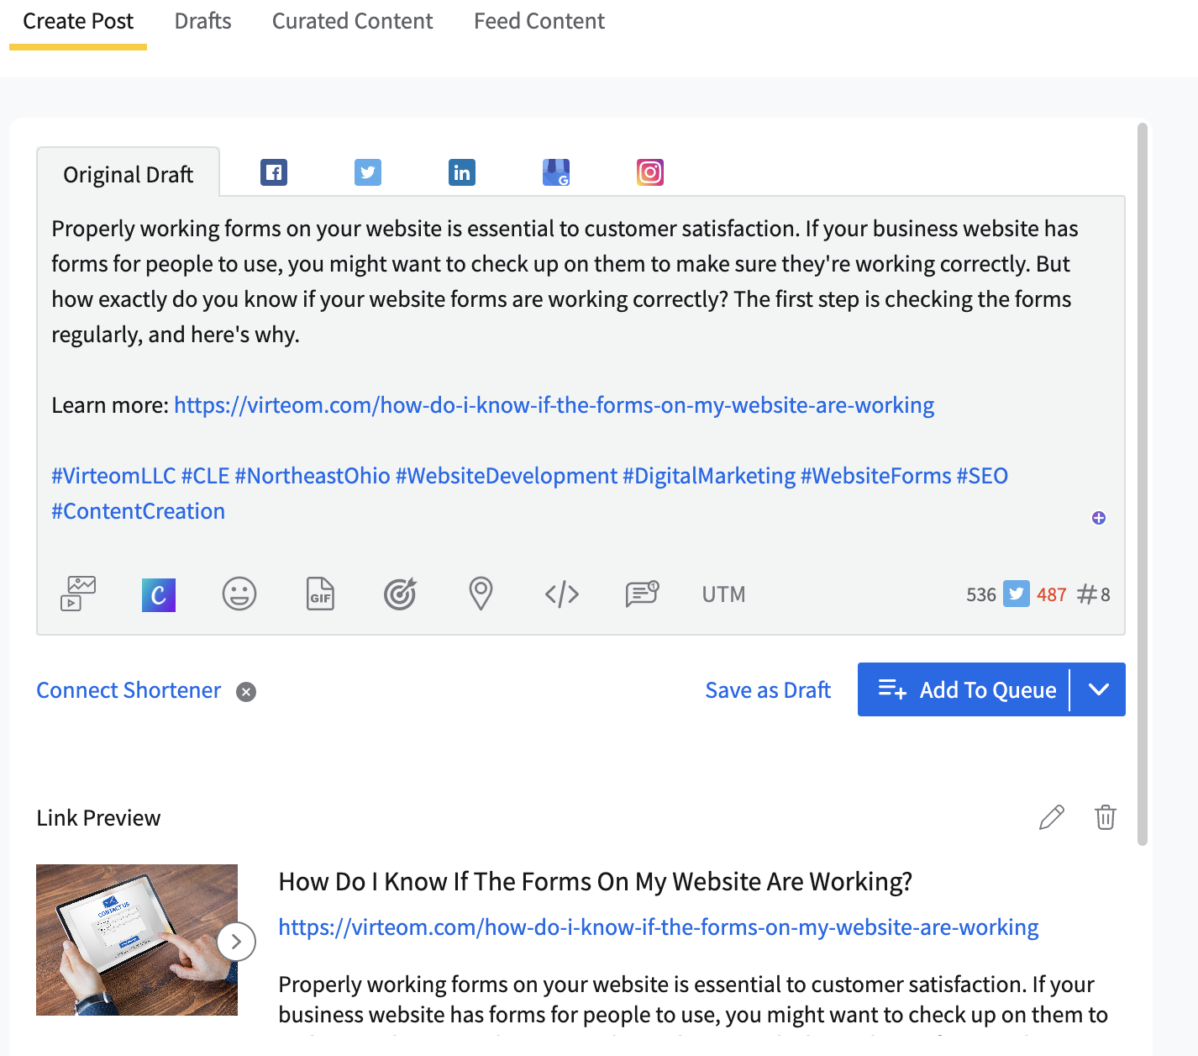This screenshot has width=1198, height=1056.
Task: Open the Curated Content tab
Action: pyautogui.click(x=352, y=21)
